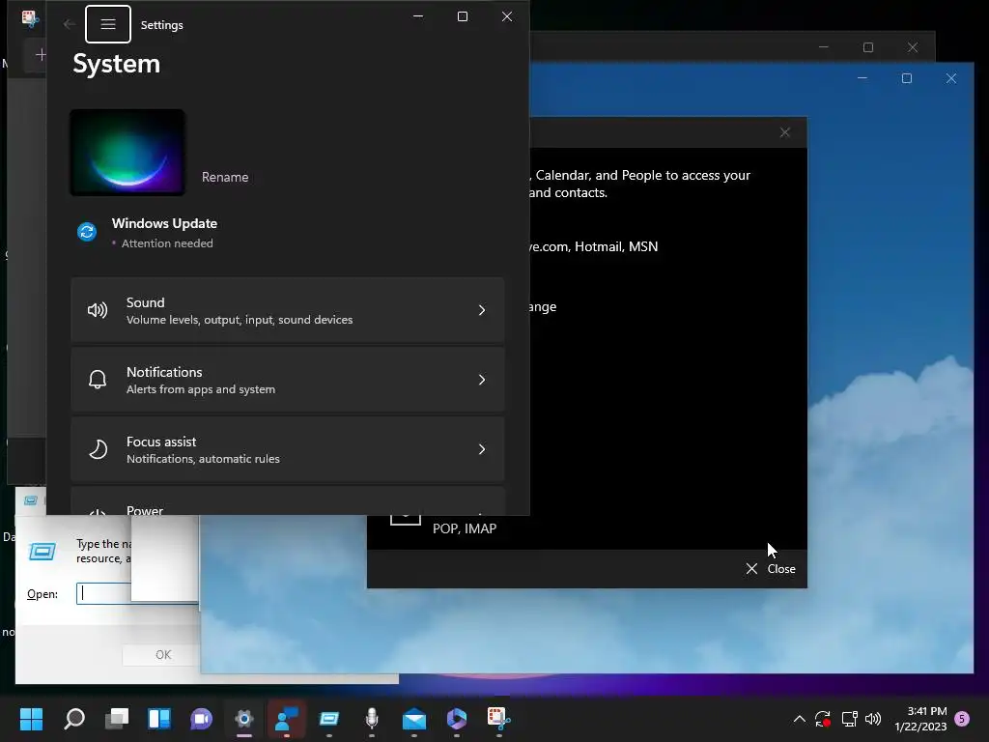The image size is (989, 742).
Task: Open Chat app on taskbar
Action: tap(202, 719)
